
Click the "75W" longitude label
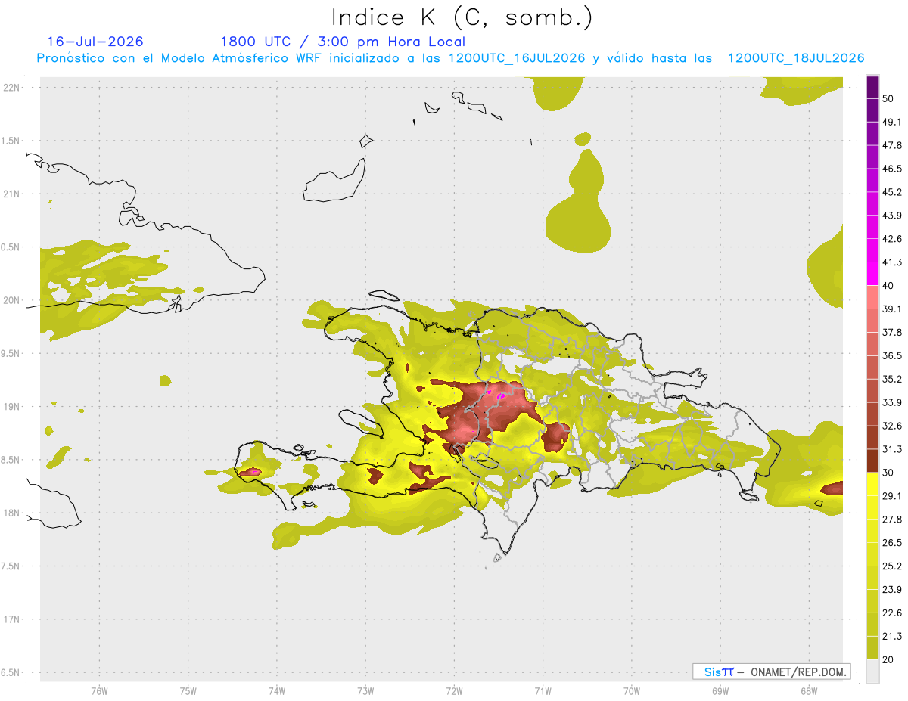188,690
